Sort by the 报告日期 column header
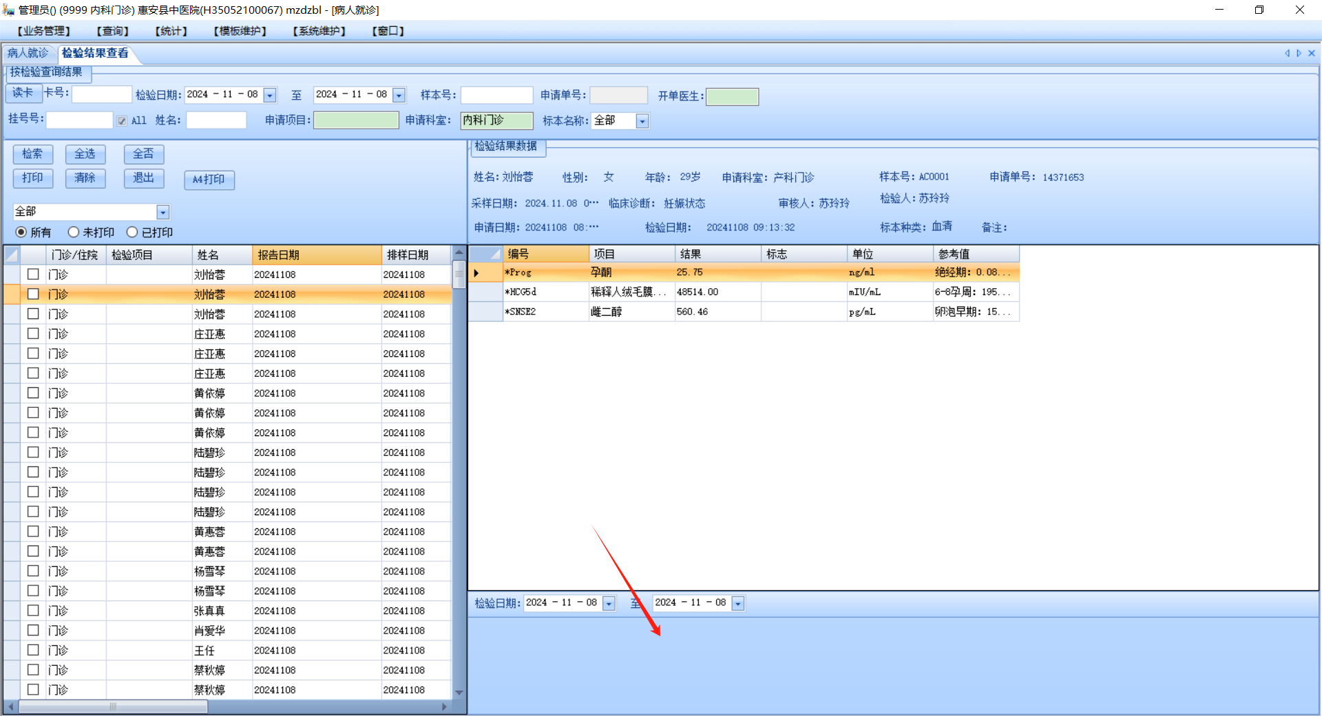 (317, 255)
